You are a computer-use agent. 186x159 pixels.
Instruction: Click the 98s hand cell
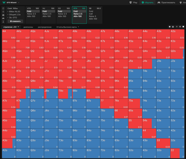(93, 84)
